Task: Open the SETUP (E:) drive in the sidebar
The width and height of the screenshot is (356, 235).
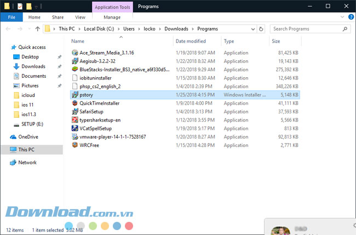Action: (x=32, y=124)
